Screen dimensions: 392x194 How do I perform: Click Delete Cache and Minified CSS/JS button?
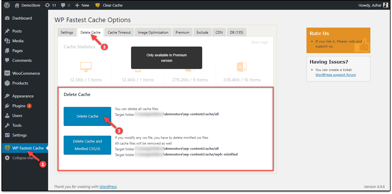pyautogui.click(x=87, y=145)
